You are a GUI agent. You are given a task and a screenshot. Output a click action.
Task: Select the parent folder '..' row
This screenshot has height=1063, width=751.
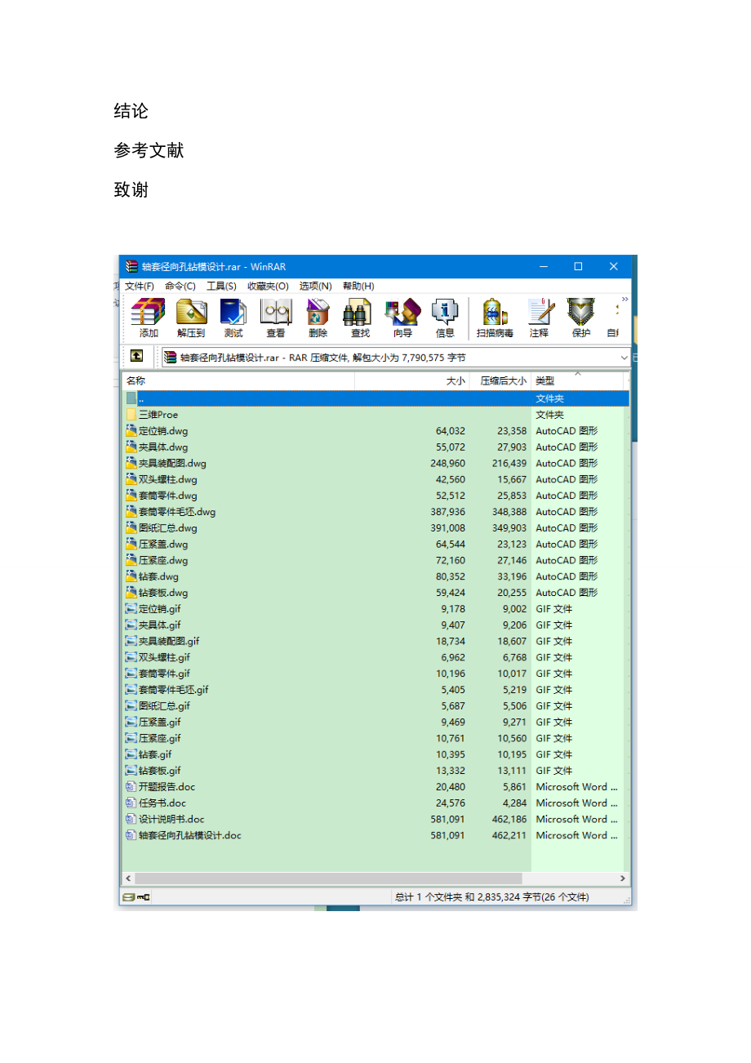[x=376, y=398]
